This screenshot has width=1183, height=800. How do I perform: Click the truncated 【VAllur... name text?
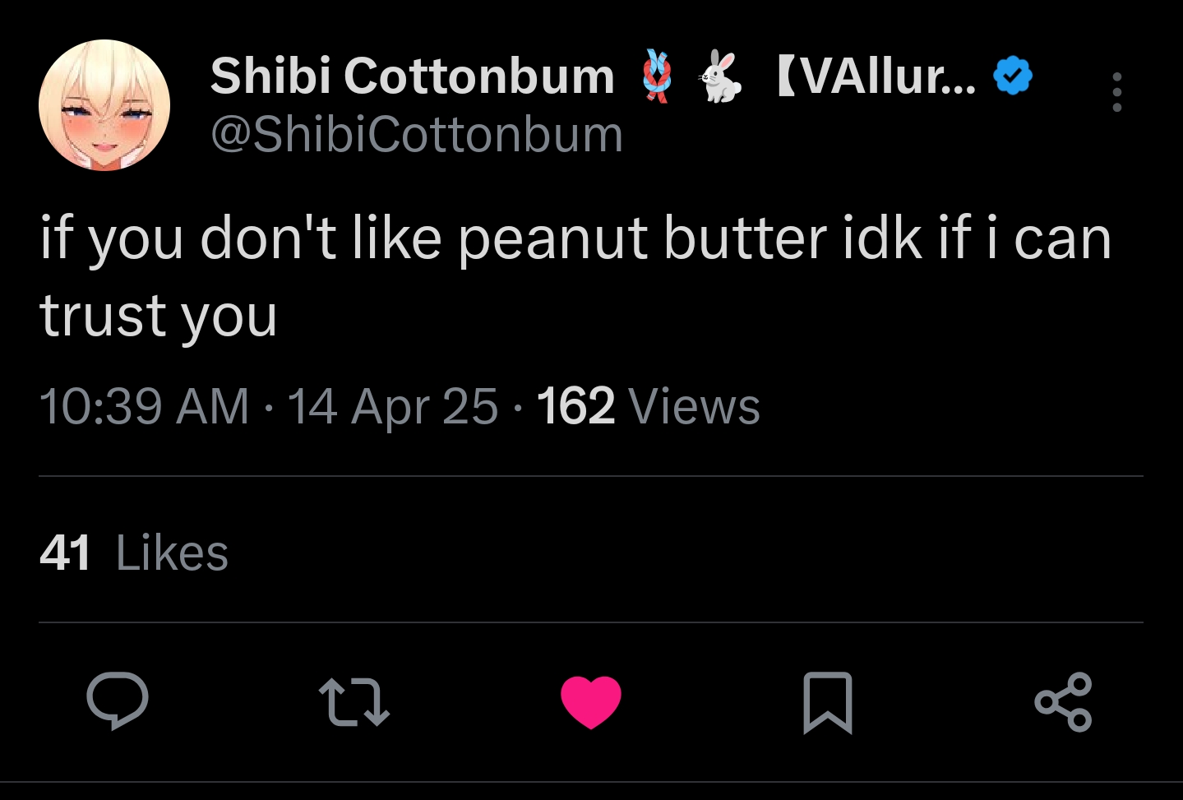pyautogui.click(x=876, y=76)
